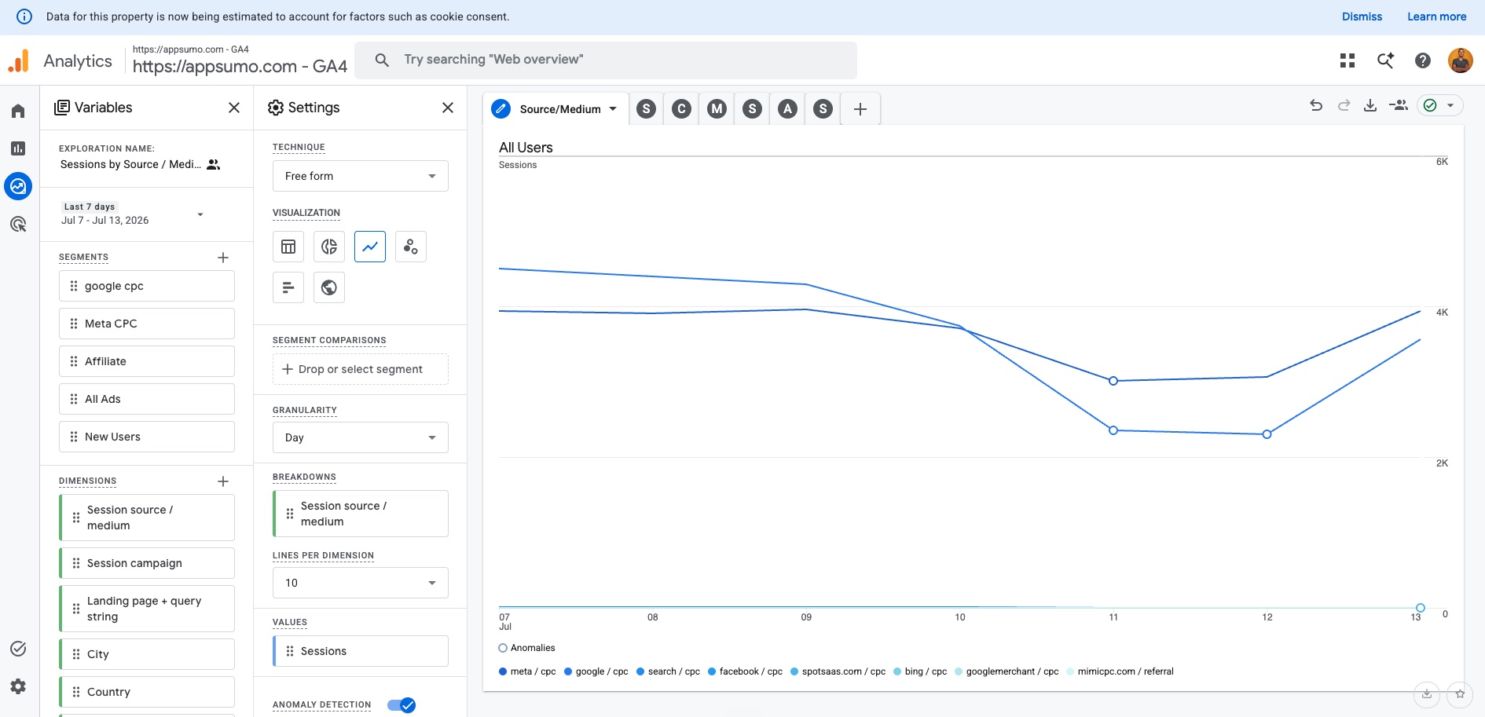Close the Settings panel
This screenshot has height=717, width=1485.
coord(448,108)
